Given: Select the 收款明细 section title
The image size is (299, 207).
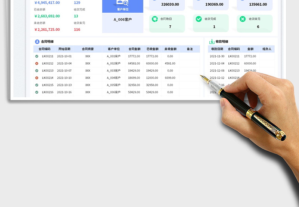Looking at the screenshot, I should tap(222, 42).
